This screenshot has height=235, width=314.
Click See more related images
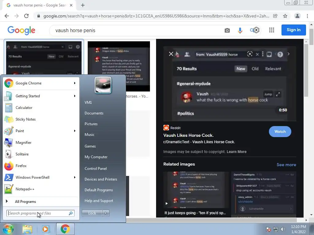pos(286,165)
